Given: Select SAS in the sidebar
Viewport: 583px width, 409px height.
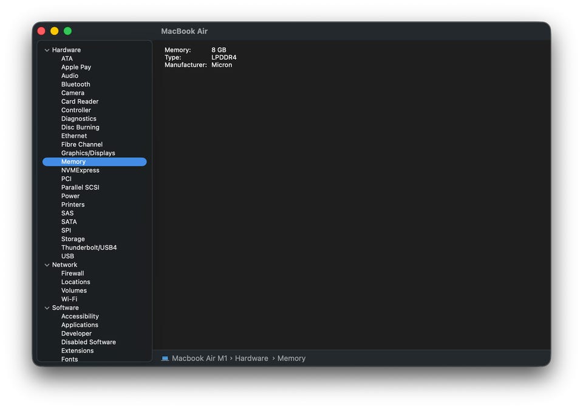Looking at the screenshot, I should [x=67, y=213].
